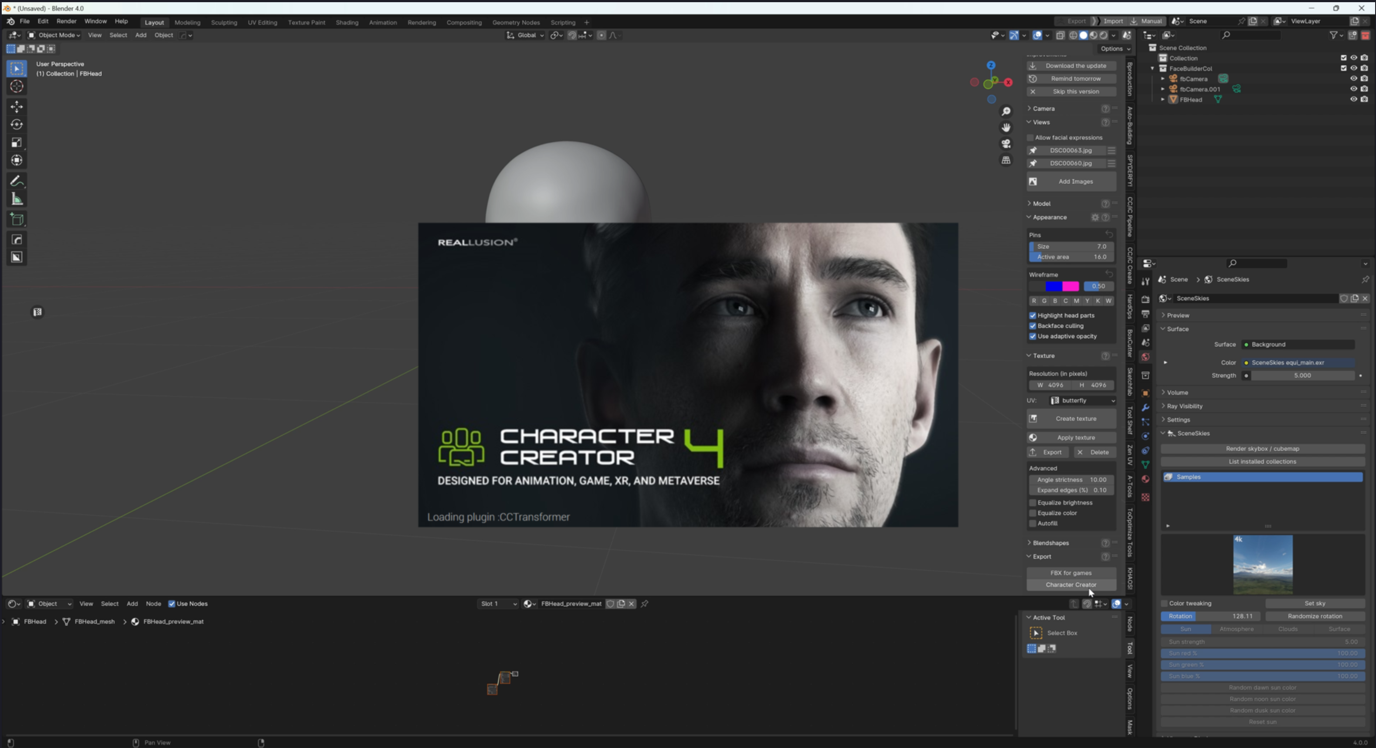Click the pan view hand icon

pyautogui.click(x=1006, y=128)
